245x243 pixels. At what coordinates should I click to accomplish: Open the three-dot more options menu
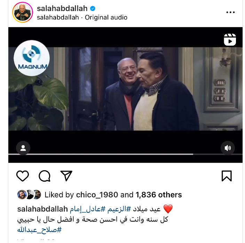[x=230, y=12]
